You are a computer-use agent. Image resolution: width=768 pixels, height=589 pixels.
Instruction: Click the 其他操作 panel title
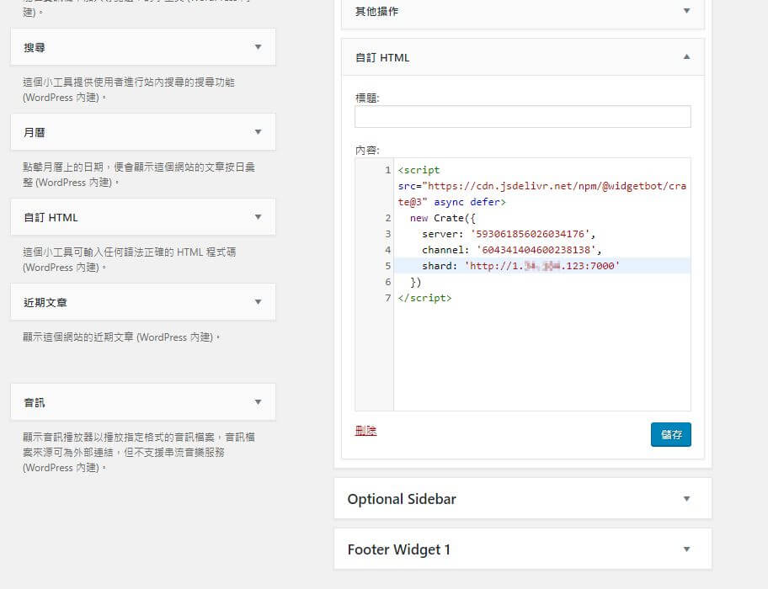[376, 11]
